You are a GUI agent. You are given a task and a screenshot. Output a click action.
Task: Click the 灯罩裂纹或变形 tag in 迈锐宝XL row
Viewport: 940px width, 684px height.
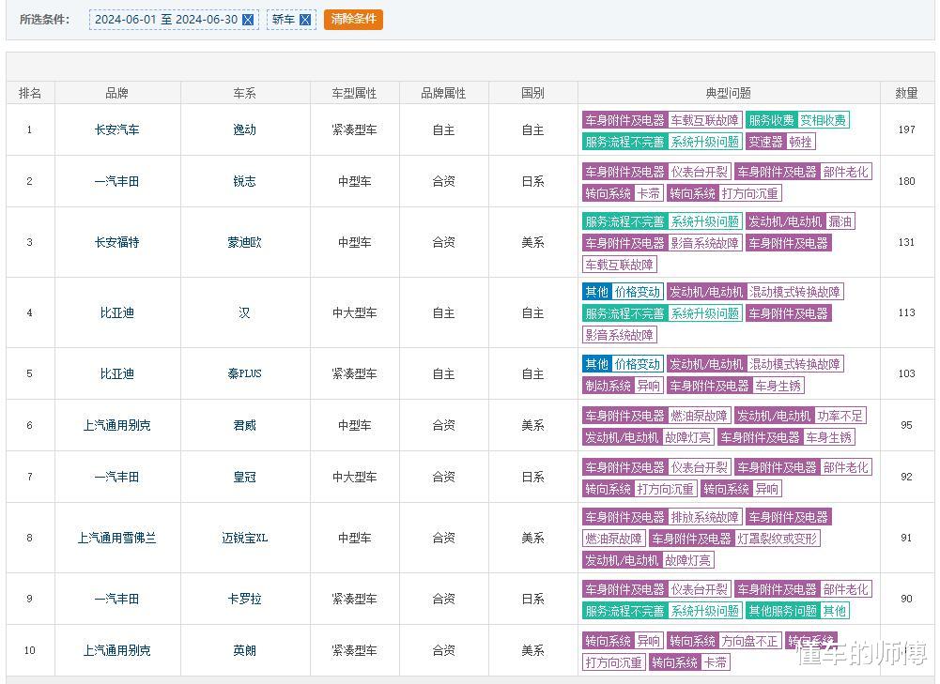[x=778, y=539]
